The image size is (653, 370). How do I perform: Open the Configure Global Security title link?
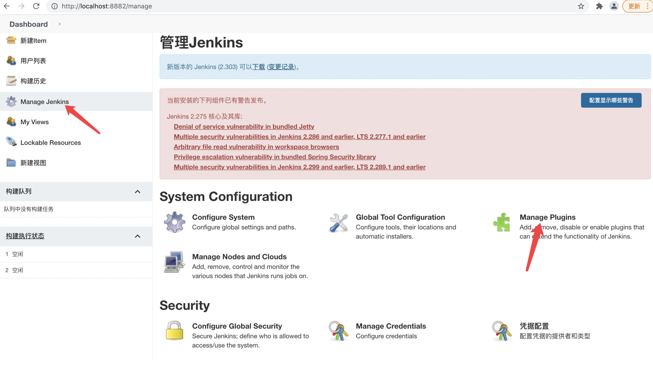(x=237, y=326)
